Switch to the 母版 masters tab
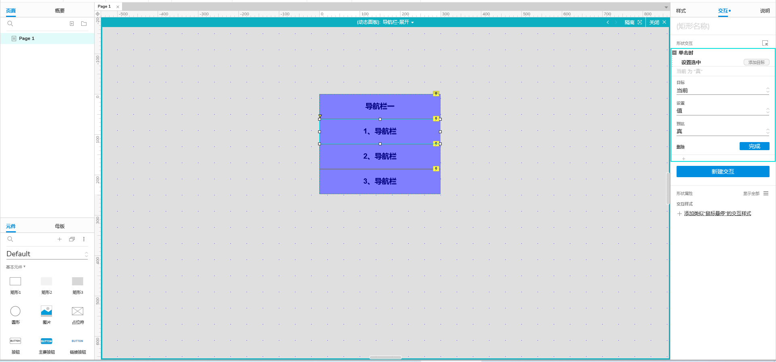The height and width of the screenshot is (362, 776). tap(60, 226)
